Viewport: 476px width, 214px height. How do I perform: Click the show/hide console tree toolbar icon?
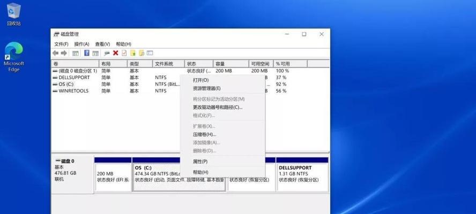pyautogui.click(x=75, y=53)
